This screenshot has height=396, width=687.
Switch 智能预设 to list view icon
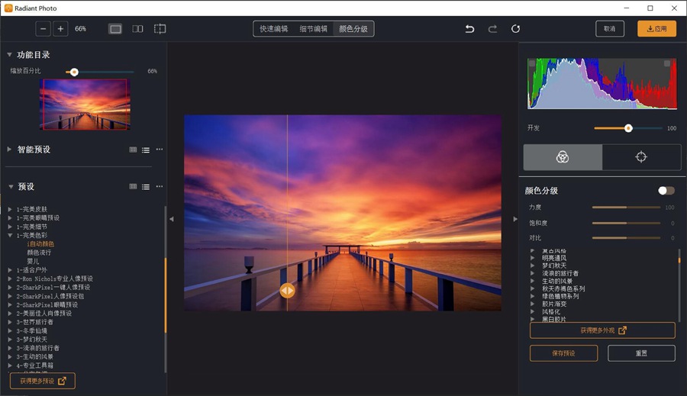(x=146, y=150)
